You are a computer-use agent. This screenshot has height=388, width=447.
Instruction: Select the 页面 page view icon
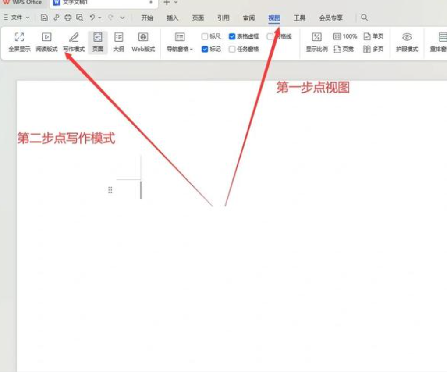click(98, 38)
